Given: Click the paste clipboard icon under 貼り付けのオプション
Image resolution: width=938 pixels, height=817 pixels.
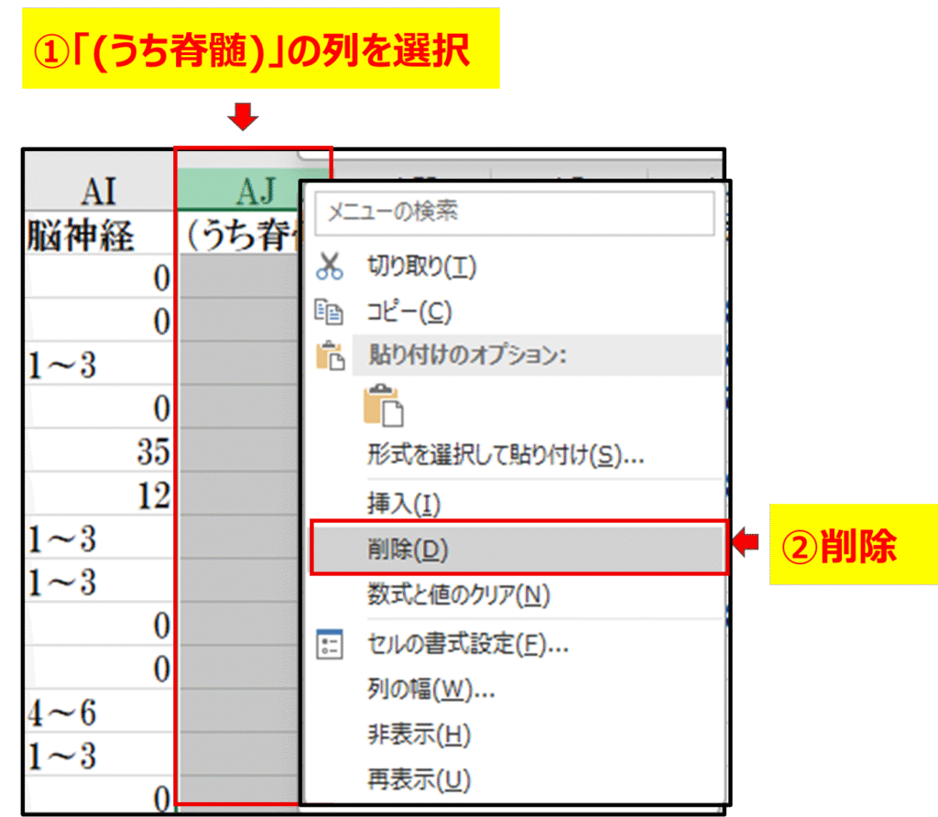Looking at the screenshot, I should point(384,406).
